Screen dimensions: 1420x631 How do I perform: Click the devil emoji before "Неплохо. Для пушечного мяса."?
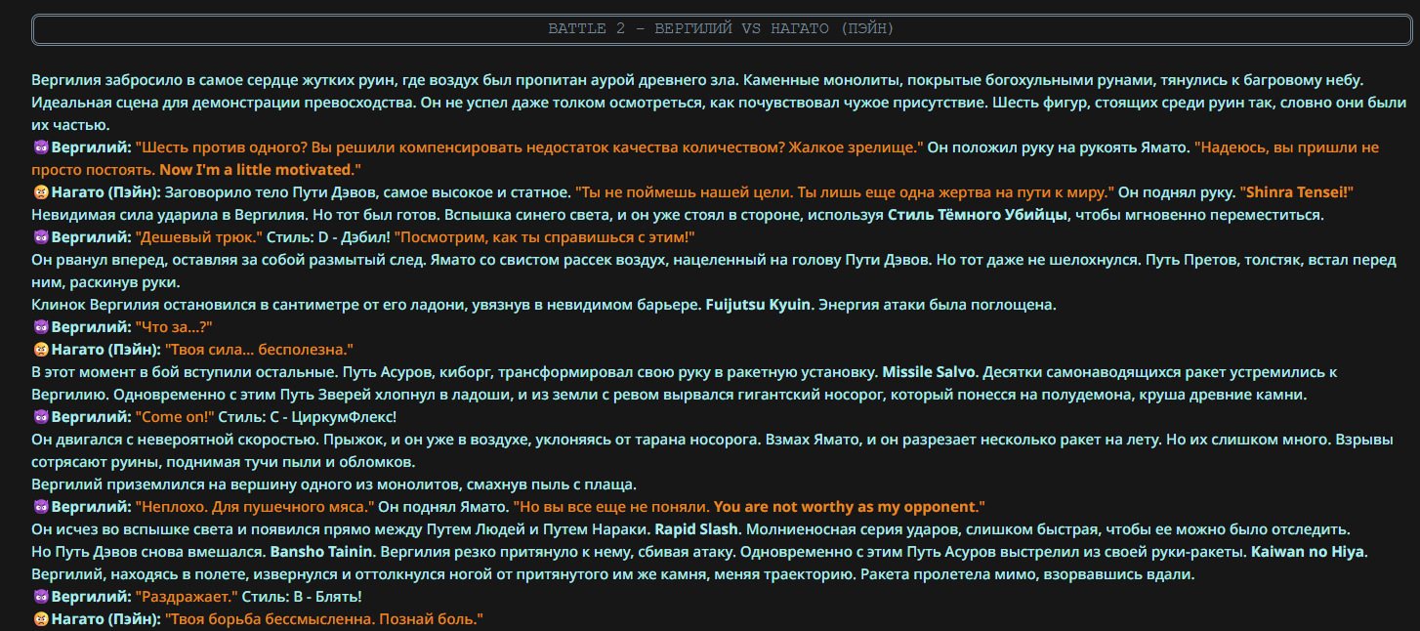[x=41, y=507]
